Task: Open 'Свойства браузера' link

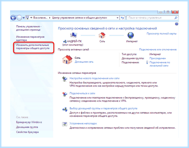Action: click(x=27, y=132)
